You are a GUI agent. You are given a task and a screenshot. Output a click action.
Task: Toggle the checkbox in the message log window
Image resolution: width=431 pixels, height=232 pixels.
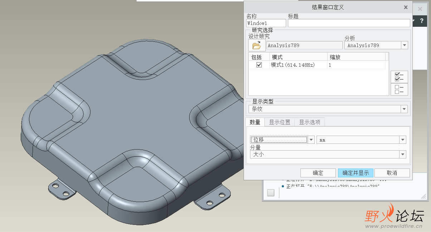[271, 193]
